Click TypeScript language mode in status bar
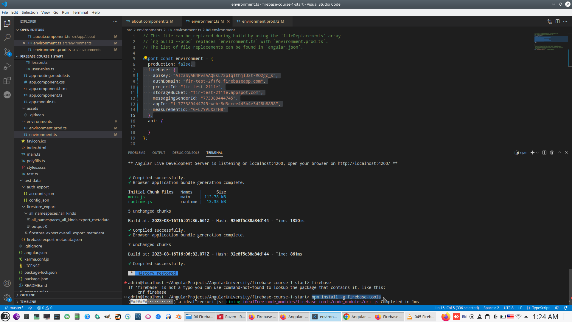 (x=541, y=308)
